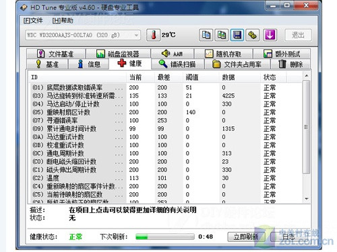Select row (07) 寻道错误率
Screen dimensions: 337x252
pyautogui.click(x=166, y=120)
